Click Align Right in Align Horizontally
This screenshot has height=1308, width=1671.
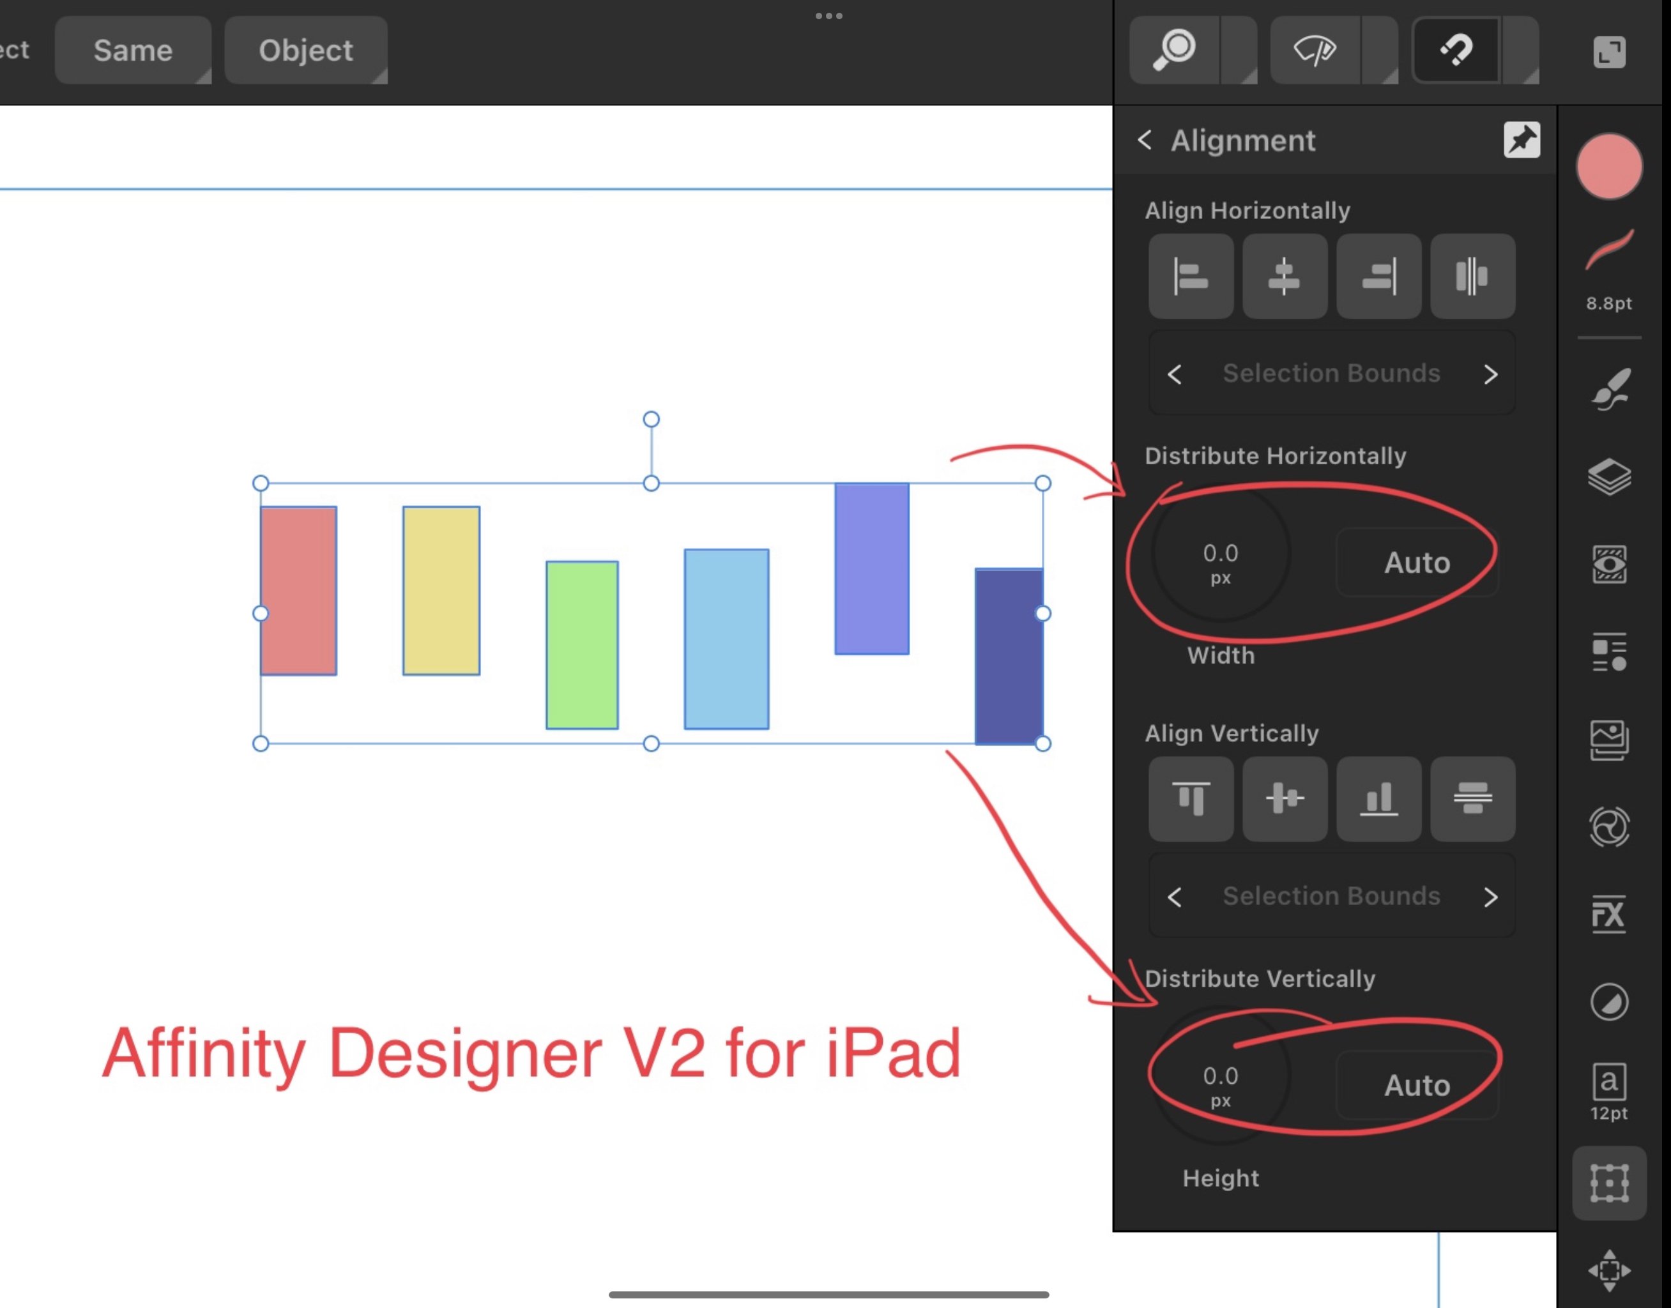1378,277
